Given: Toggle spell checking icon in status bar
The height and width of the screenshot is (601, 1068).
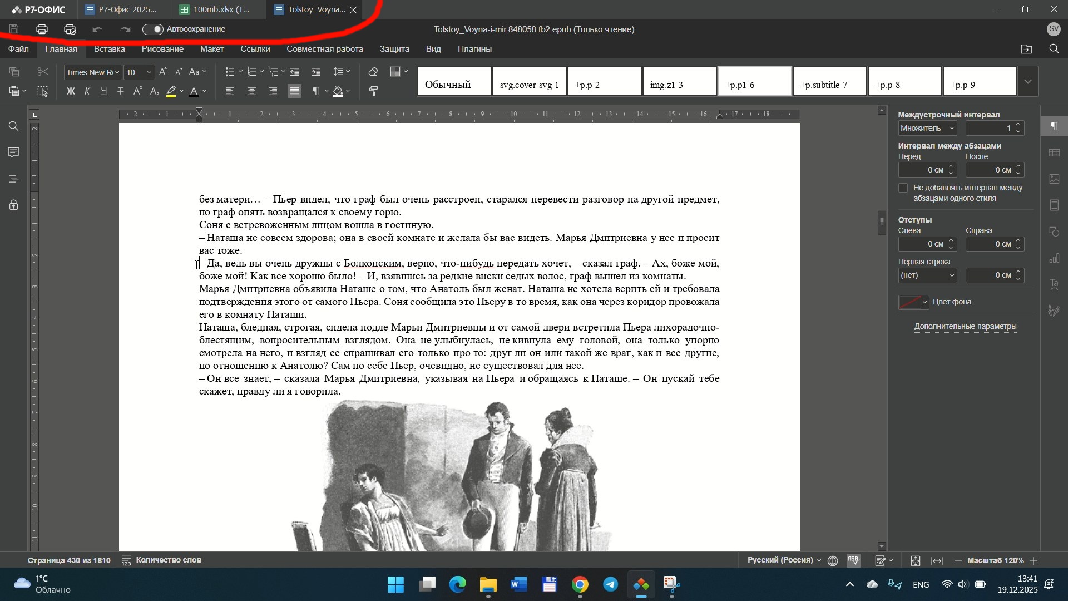Looking at the screenshot, I should pyautogui.click(x=853, y=561).
